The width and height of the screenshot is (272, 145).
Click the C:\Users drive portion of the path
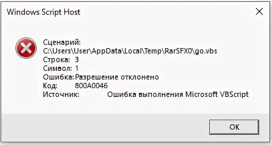(x=57, y=51)
